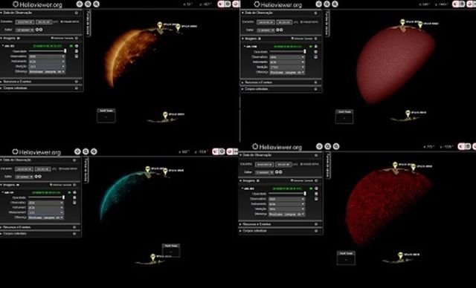Click Adicionar Camada in pink Sun window
The image size is (476, 288).
[x=302, y=39]
